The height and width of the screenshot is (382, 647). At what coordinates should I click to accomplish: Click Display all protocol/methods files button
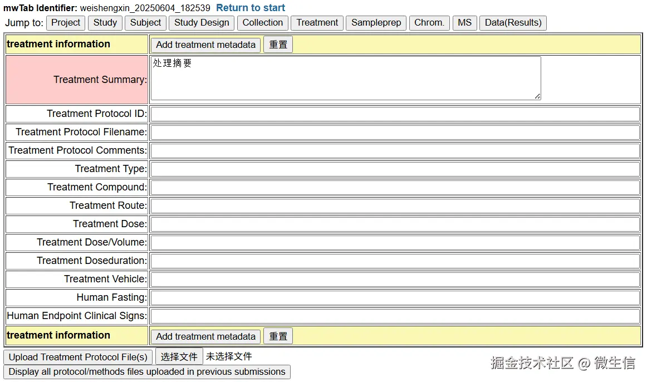(x=147, y=372)
